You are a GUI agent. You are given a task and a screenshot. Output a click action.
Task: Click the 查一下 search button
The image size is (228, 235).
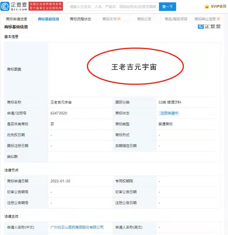(x=168, y=6)
